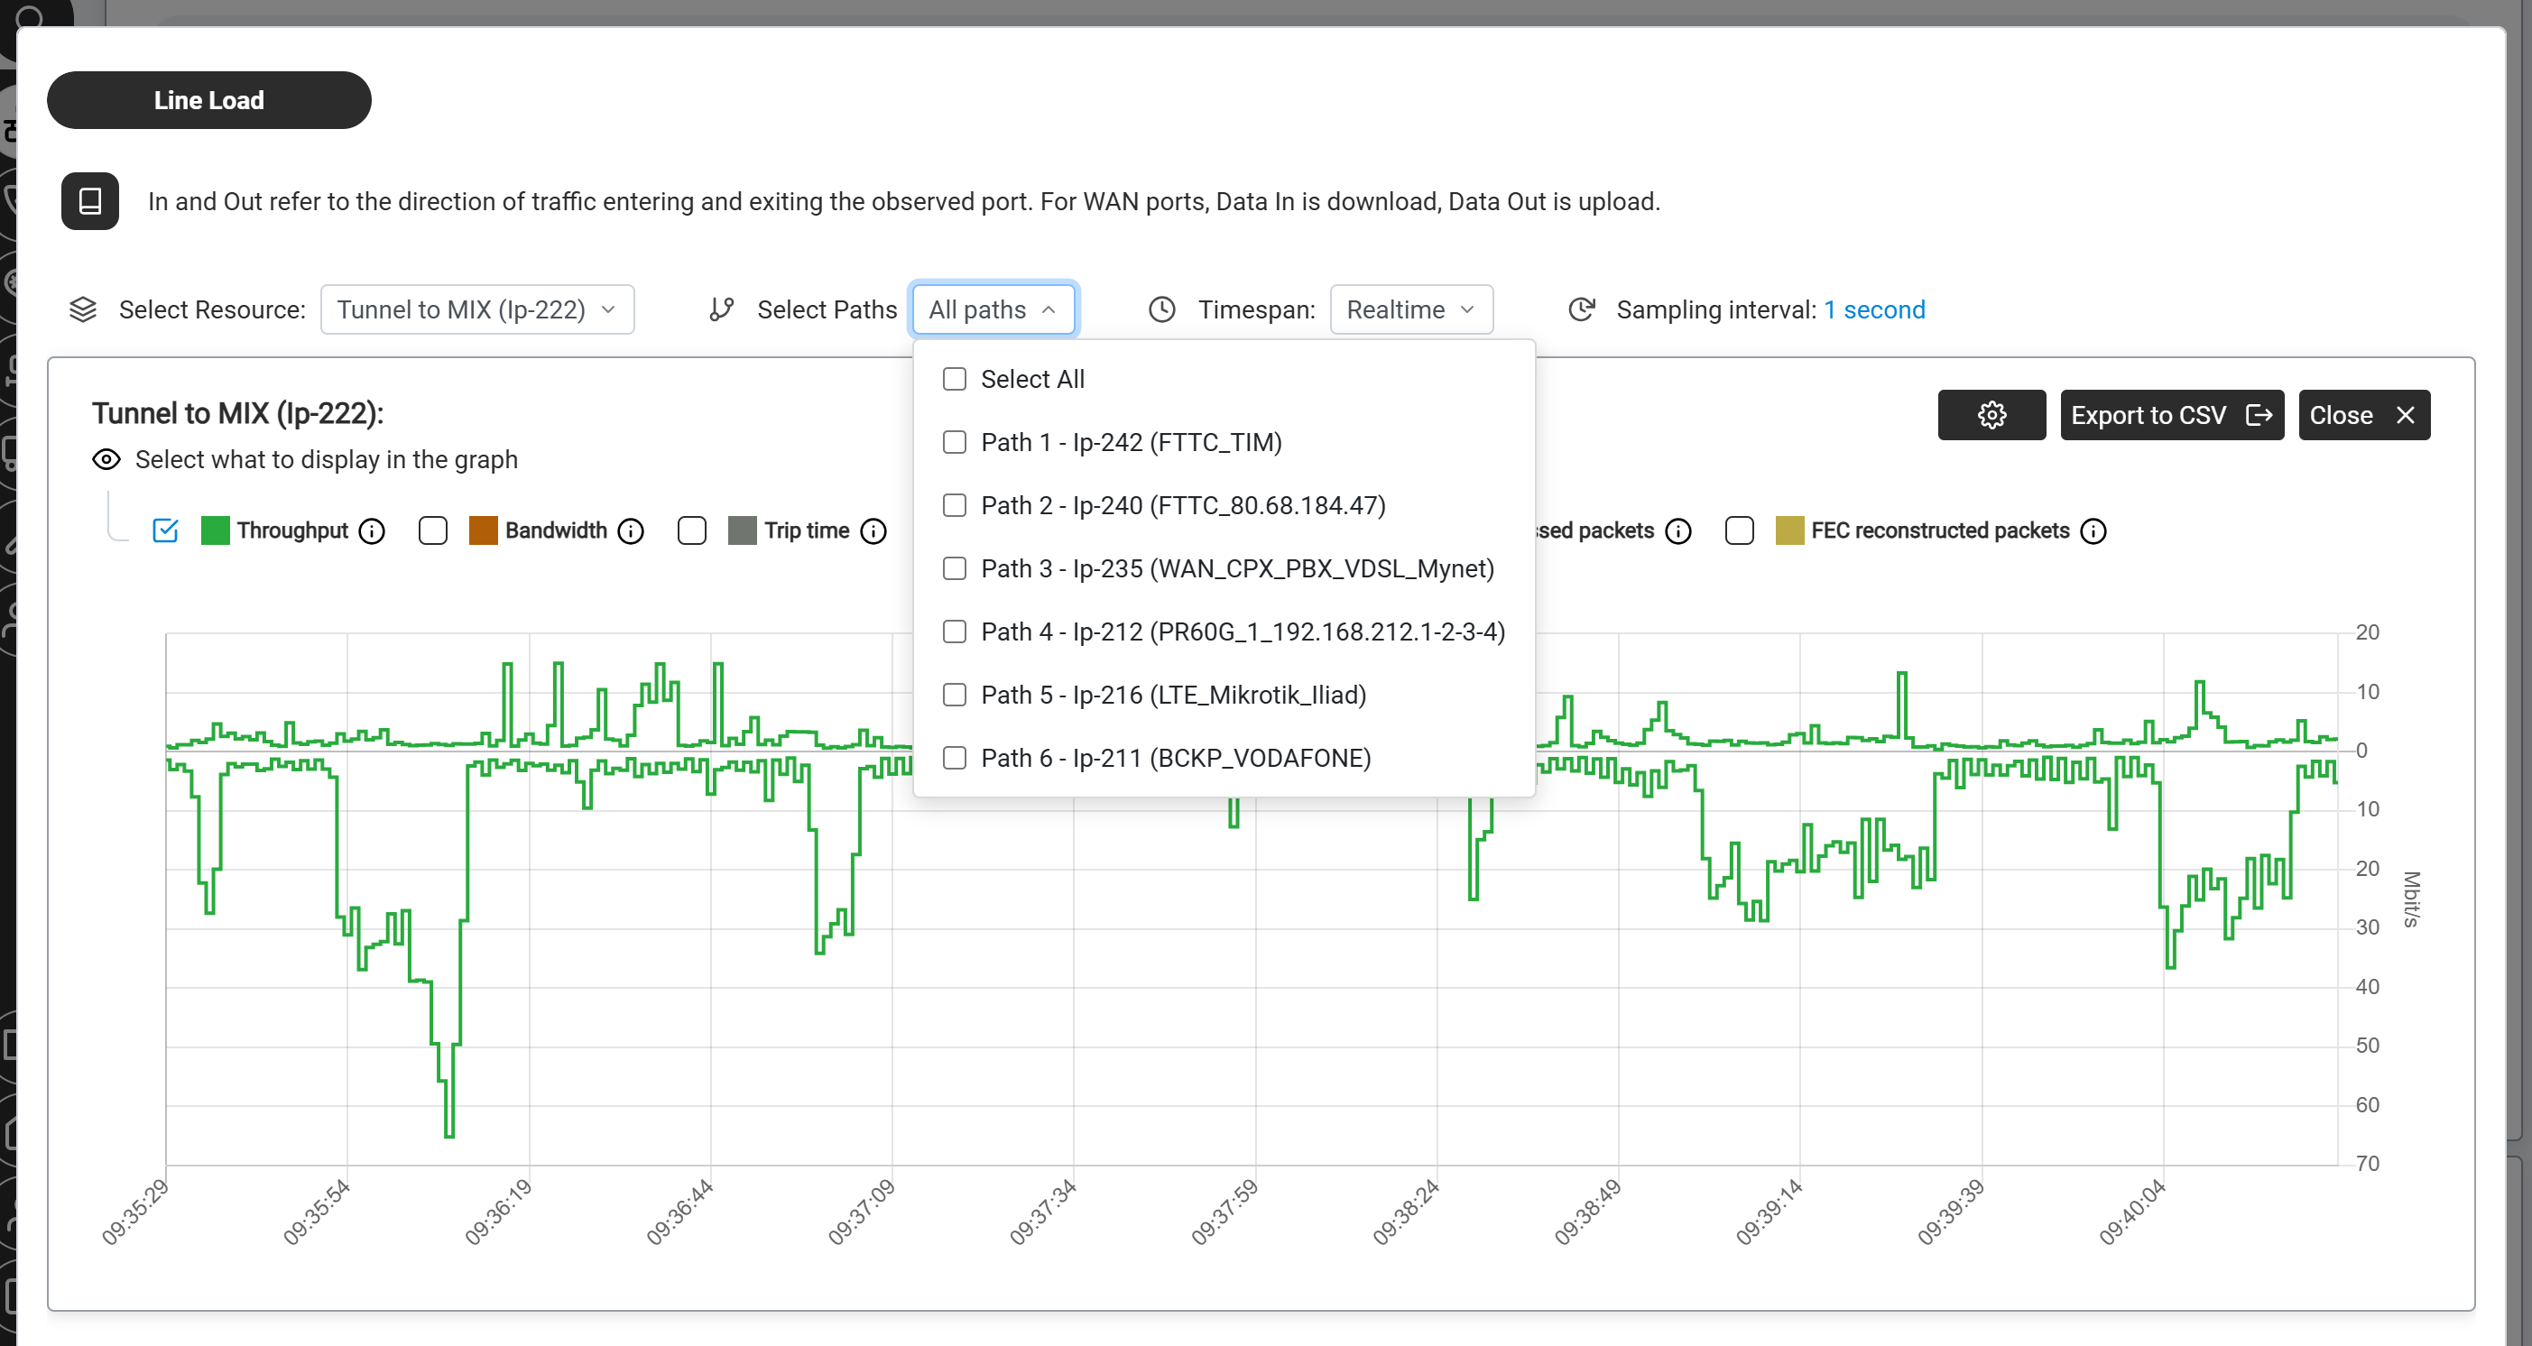Viewport: 2532px width, 1346px height.
Task: Click the orange Bandwidth color swatch
Action: click(483, 530)
